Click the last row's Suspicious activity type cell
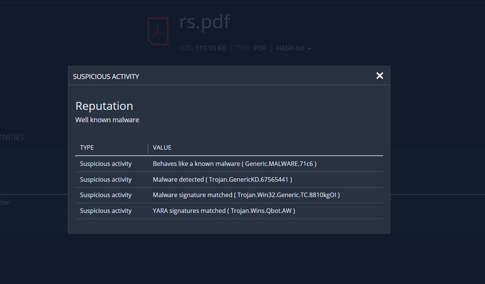The image size is (485, 284). tap(106, 211)
